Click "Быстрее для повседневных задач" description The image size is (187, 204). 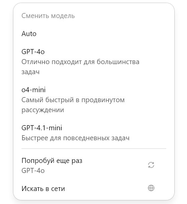click(75, 138)
